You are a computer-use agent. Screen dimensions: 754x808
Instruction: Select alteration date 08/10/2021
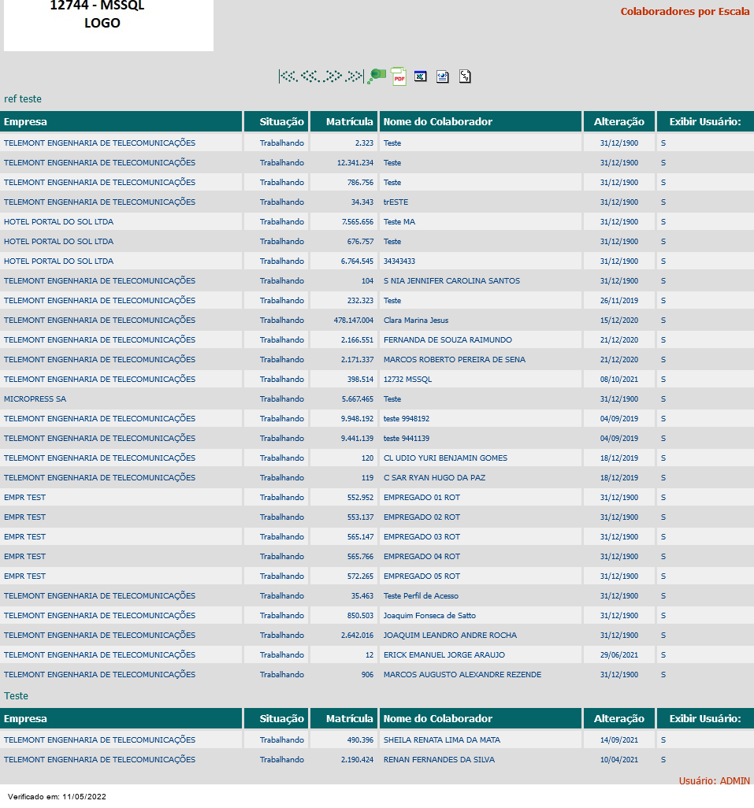point(619,380)
